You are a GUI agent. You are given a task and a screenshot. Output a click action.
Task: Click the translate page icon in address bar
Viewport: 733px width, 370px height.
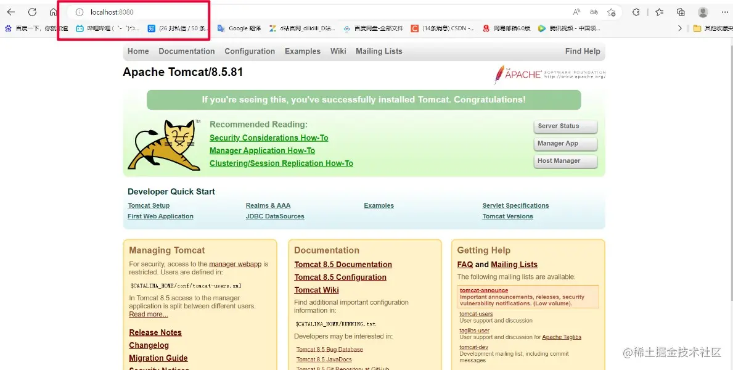tap(594, 12)
